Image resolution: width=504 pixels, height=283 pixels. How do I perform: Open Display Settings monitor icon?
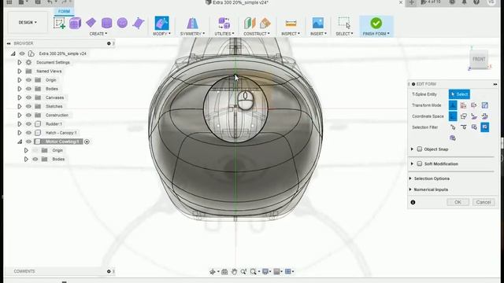coord(265,272)
